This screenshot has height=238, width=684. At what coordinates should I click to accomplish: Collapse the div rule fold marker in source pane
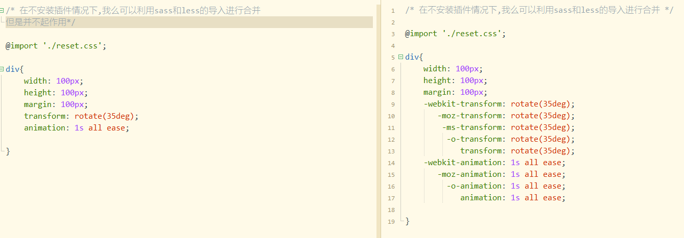pos(2,69)
